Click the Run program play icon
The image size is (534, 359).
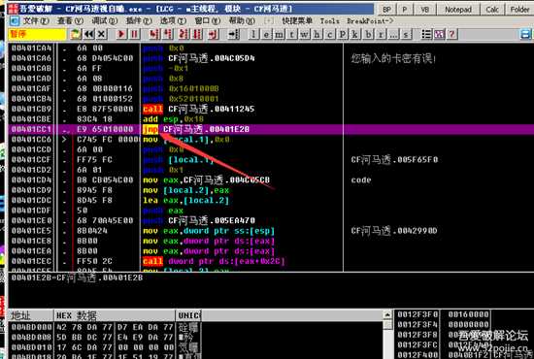pos(121,34)
